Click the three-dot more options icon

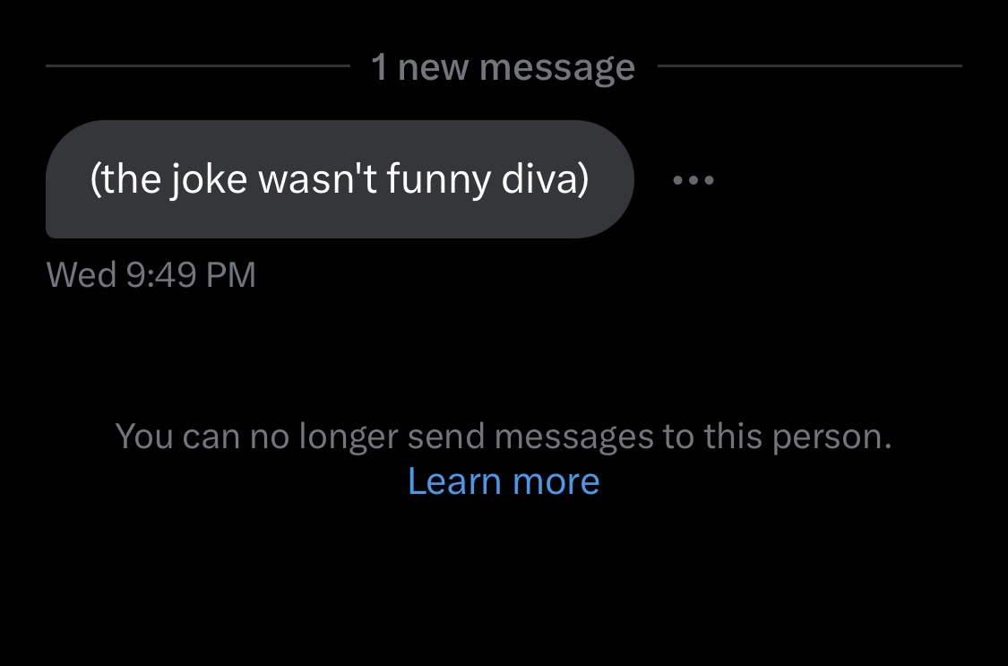tap(693, 180)
